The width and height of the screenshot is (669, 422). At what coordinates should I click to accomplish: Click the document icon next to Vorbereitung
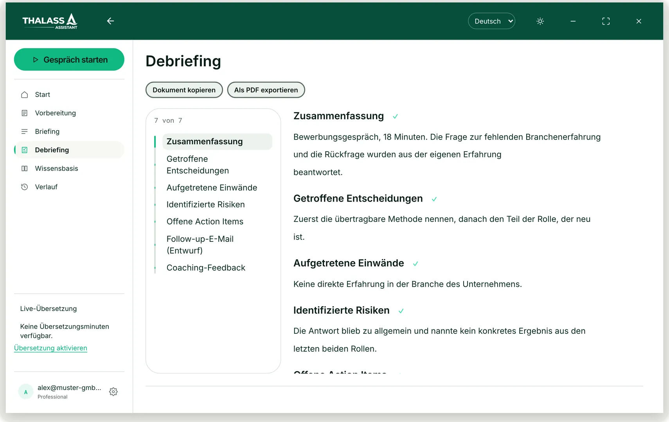25,113
